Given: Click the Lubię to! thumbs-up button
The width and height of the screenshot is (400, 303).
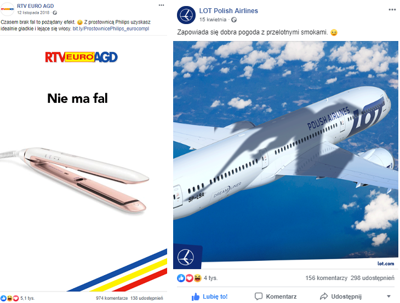Looking at the screenshot, I should click(209, 296).
